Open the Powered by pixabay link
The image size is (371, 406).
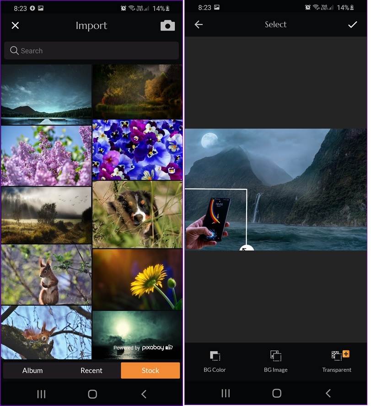143,347
